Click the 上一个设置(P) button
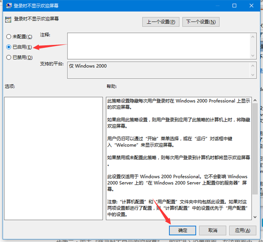263x242 pixels. 161,22
